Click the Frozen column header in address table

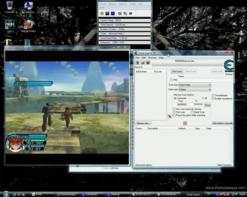click(139, 129)
